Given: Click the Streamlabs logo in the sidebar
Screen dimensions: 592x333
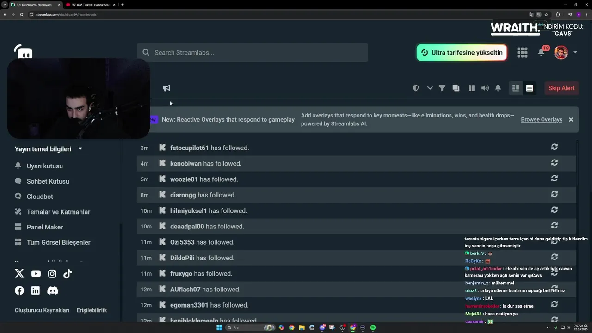Looking at the screenshot, I should [x=23, y=51].
